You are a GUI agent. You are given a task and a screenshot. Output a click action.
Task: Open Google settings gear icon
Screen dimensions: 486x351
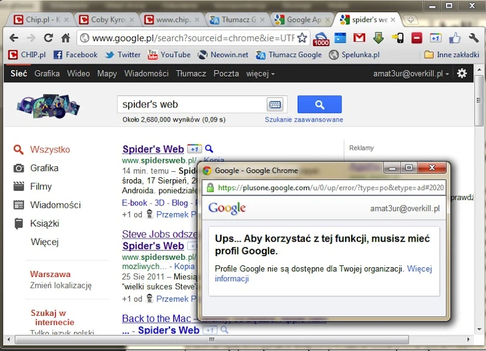click(x=462, y=73)
